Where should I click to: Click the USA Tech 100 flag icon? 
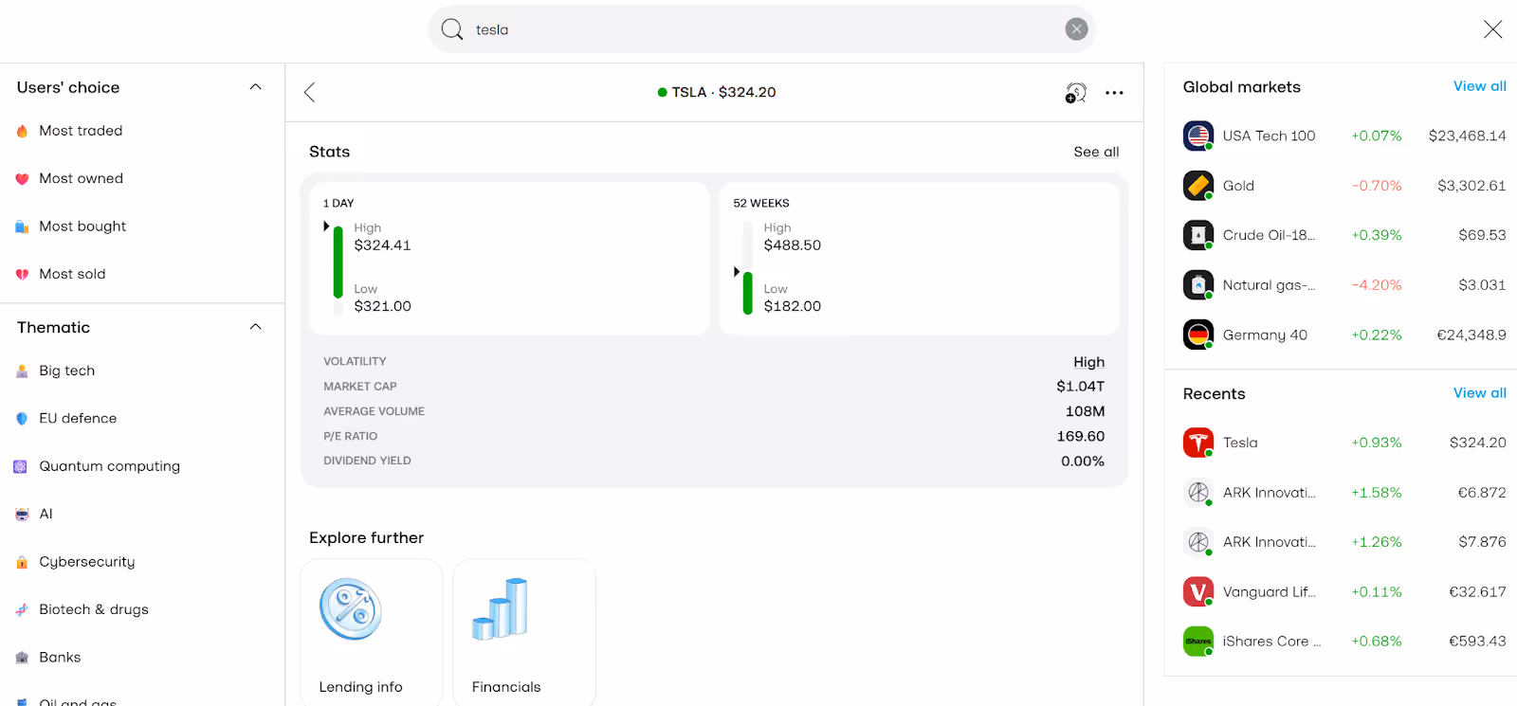pyautogui.click(x=1198, y=136)
